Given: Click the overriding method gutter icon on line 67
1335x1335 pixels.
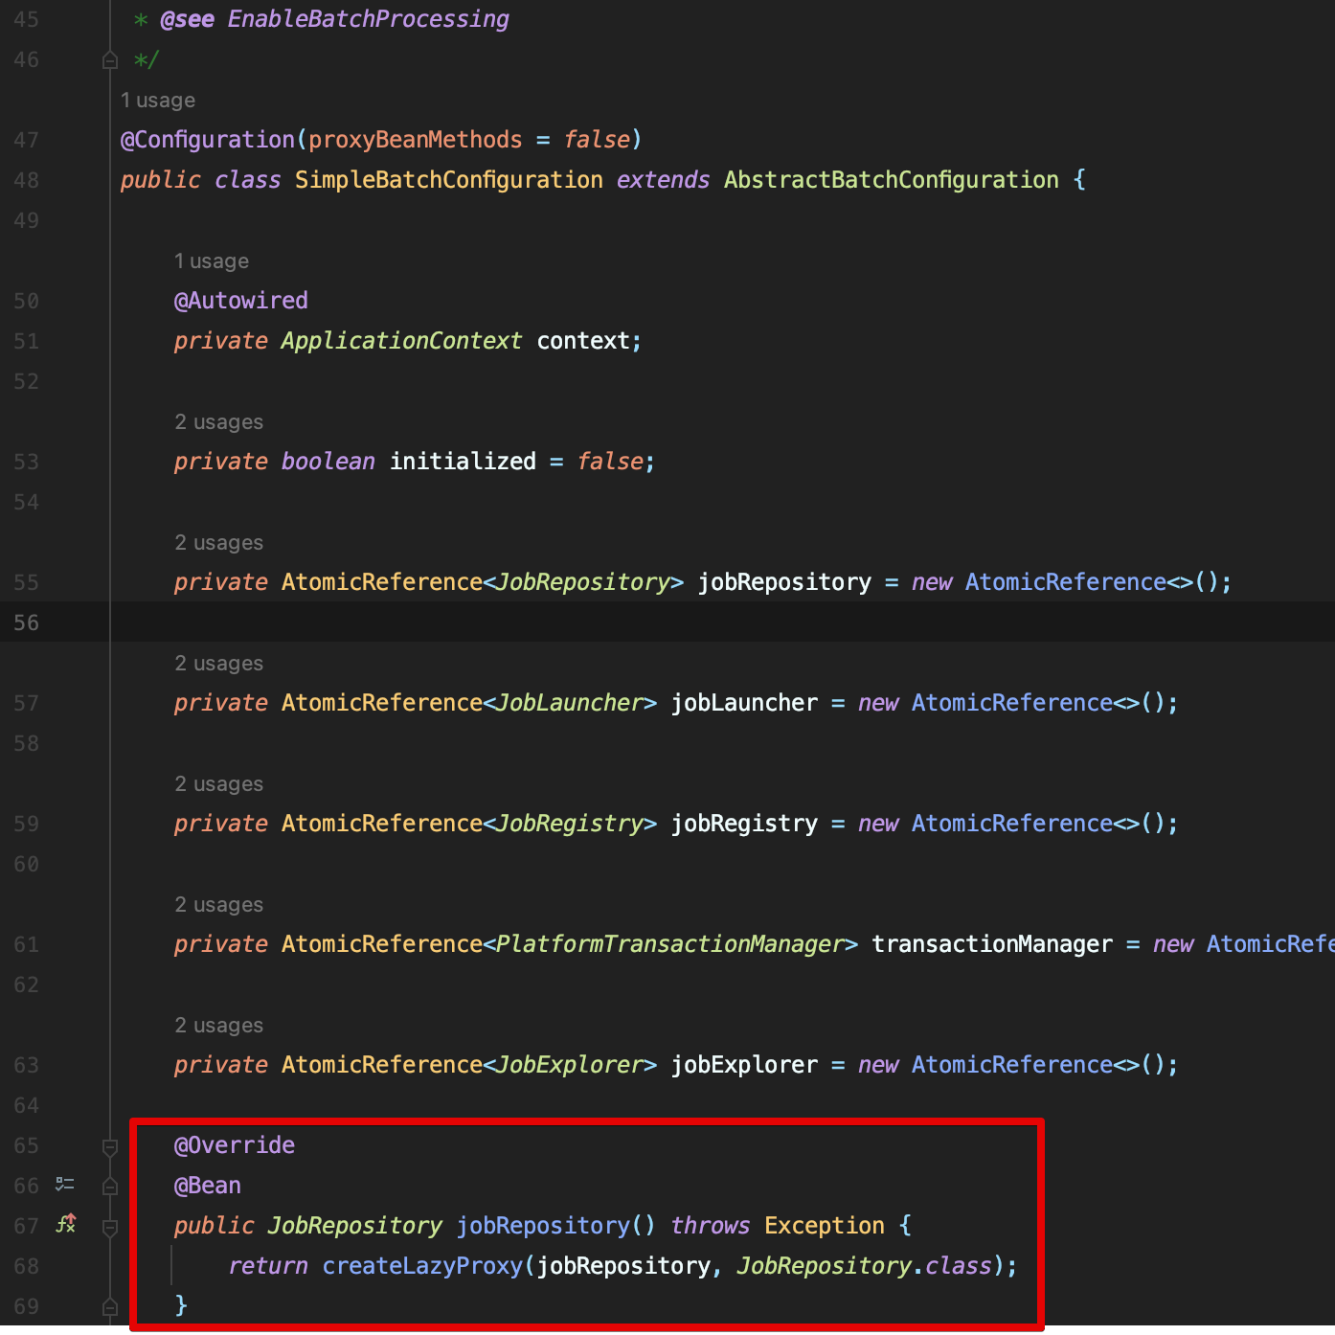Looking at the screenshot, I should point(65,1224).
